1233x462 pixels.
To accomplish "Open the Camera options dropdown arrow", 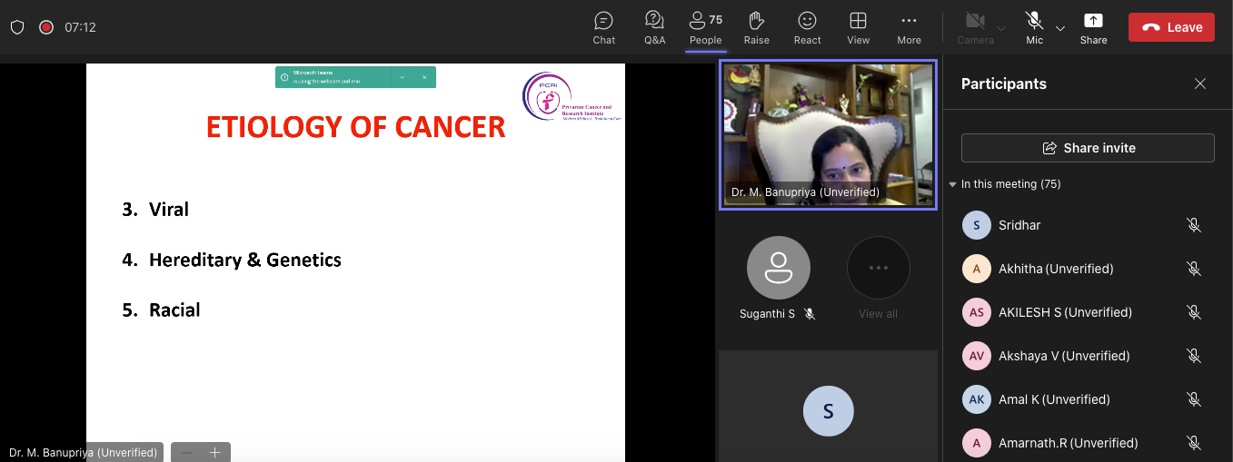I will coord(1001,28).
